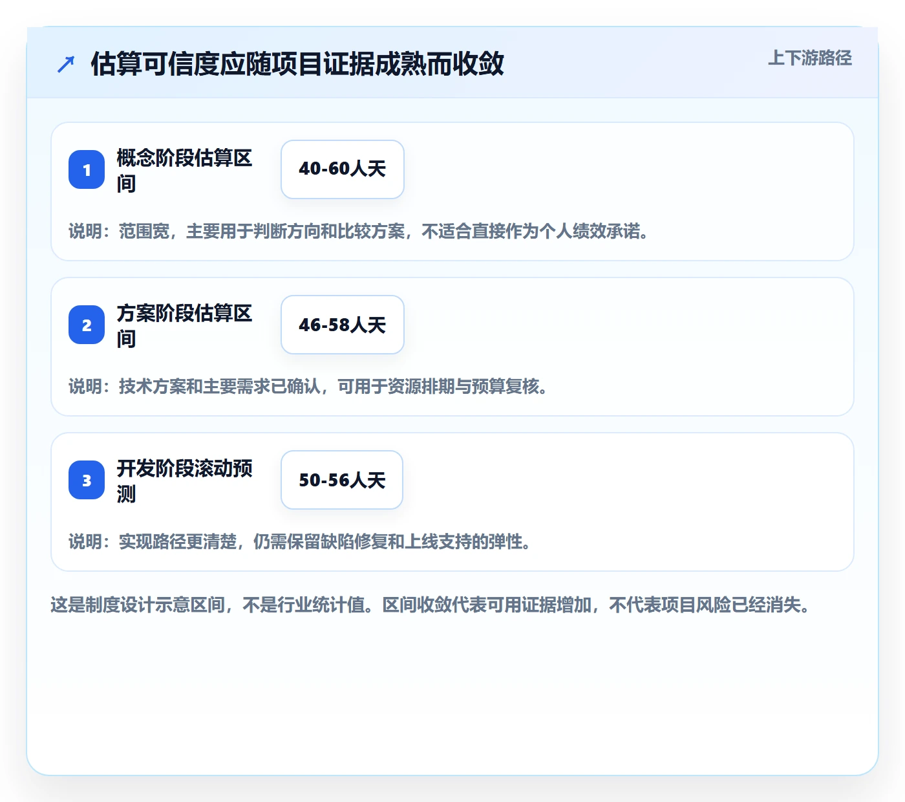
Task: Click the label 开发阶段滚动预测
Action: (x=185, y=481)
